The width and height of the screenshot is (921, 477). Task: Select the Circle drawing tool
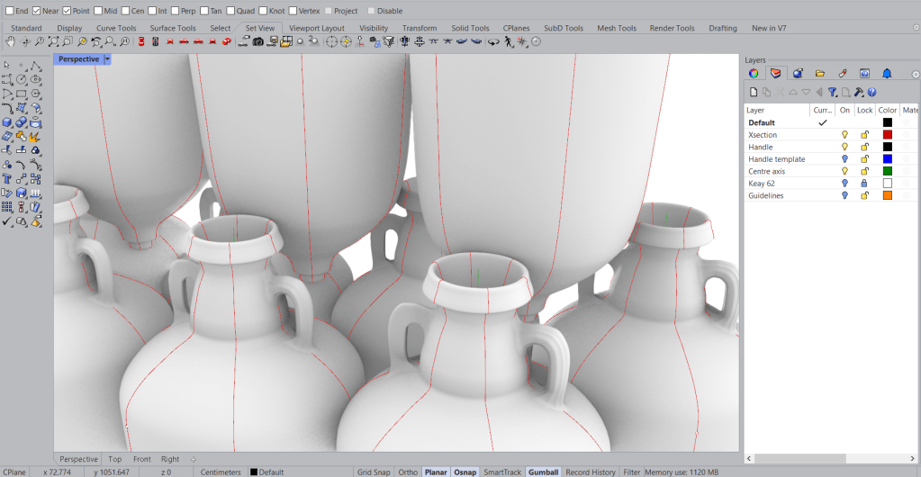[21, 80]
